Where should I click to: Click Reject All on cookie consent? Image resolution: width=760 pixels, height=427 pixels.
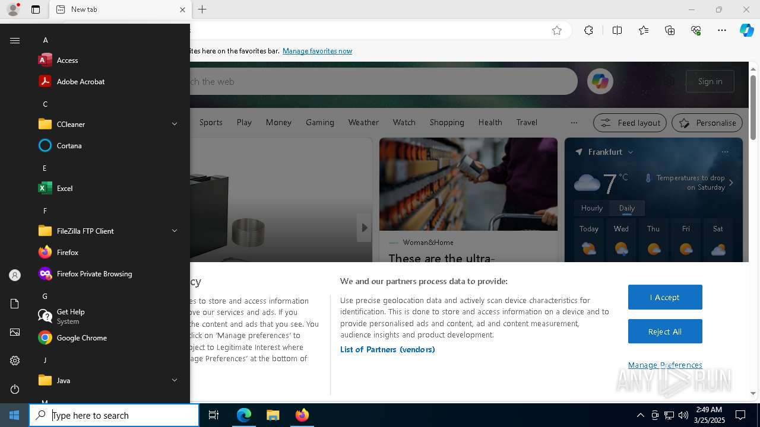tap(665, 332)
